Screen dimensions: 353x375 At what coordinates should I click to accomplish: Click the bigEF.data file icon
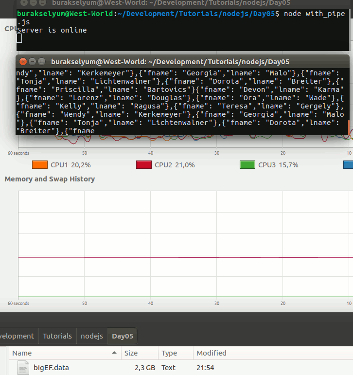point(23,367)
